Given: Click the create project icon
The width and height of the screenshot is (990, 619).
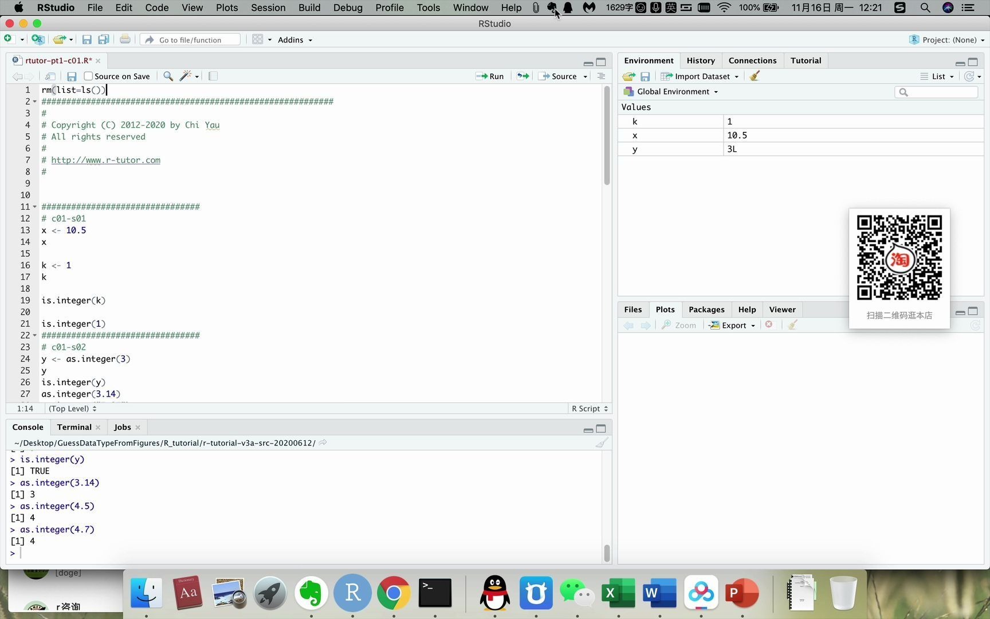Looking at the screenshot, I should (x=38, y=40).
